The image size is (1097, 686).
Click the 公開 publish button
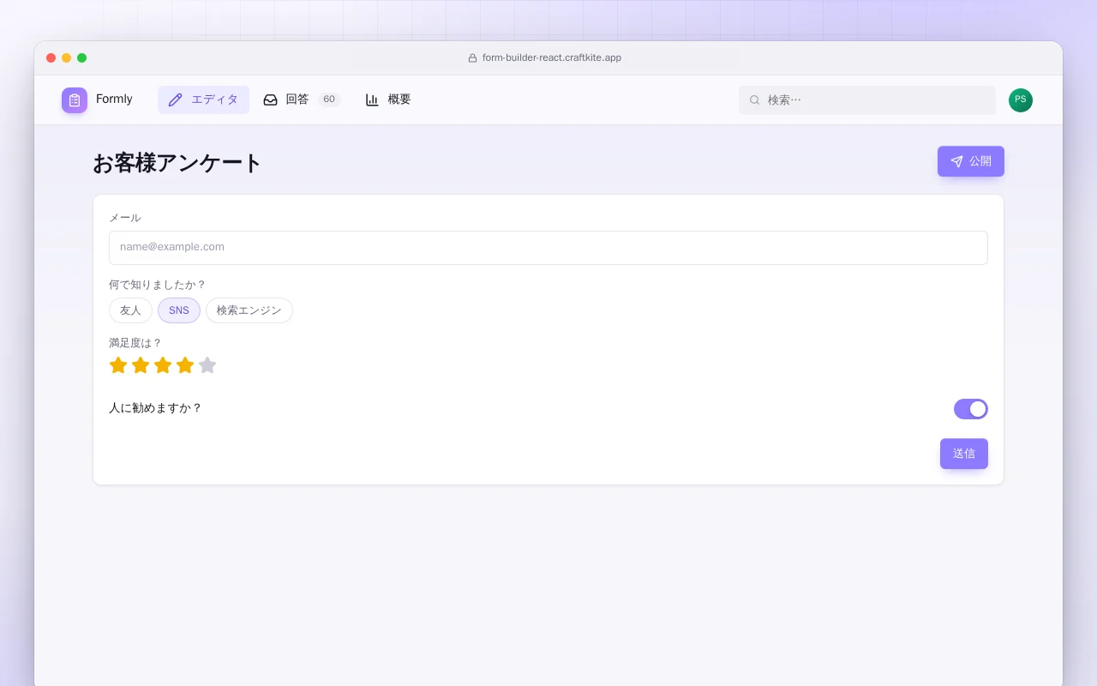pos(971,161)
